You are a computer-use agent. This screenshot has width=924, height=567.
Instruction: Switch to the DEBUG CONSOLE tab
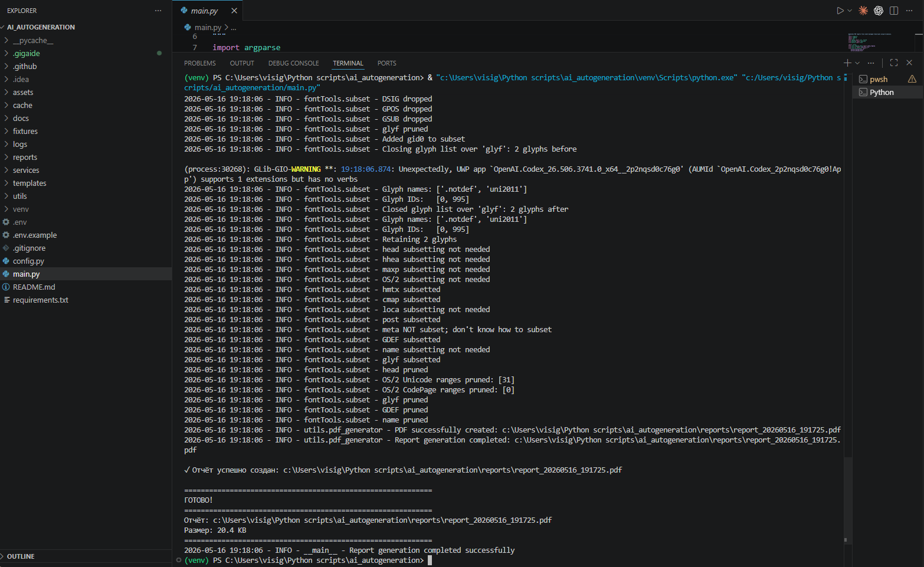tap(293, 63)
